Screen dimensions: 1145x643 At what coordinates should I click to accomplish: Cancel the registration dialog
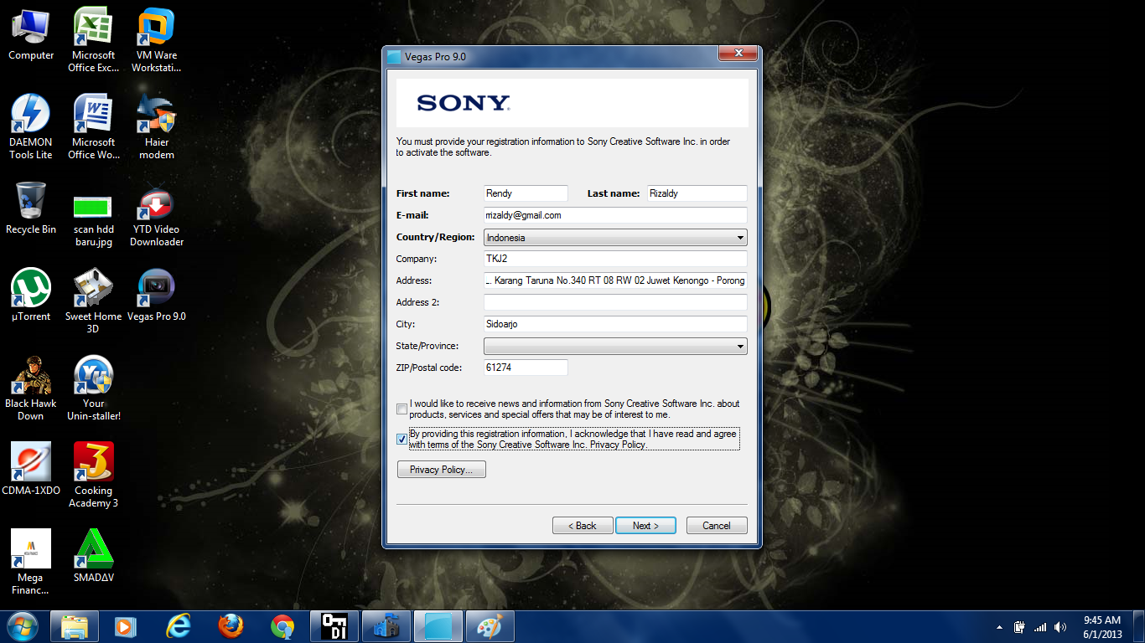tap(717, 526)
